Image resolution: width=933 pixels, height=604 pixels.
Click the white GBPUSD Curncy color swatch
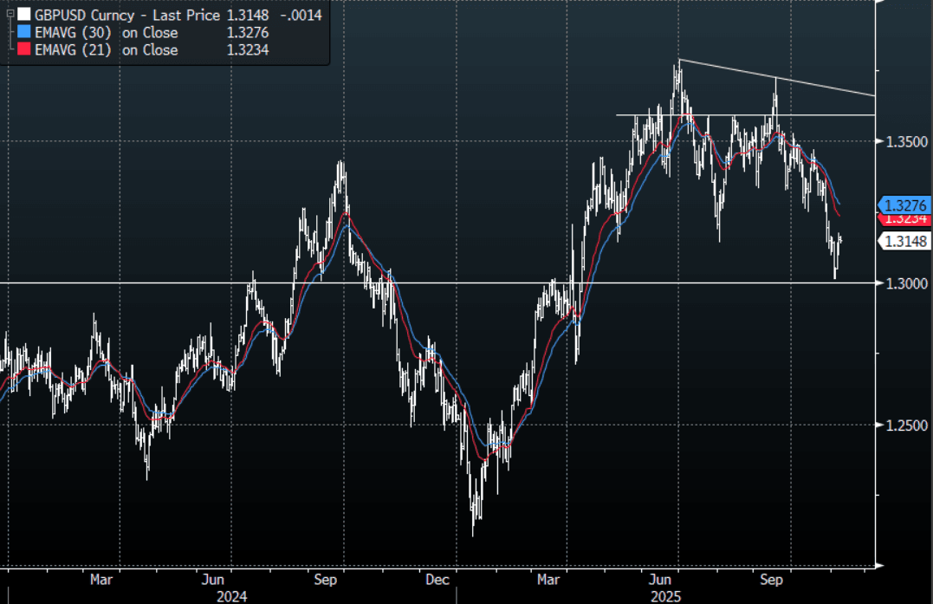tap(23, 16)
